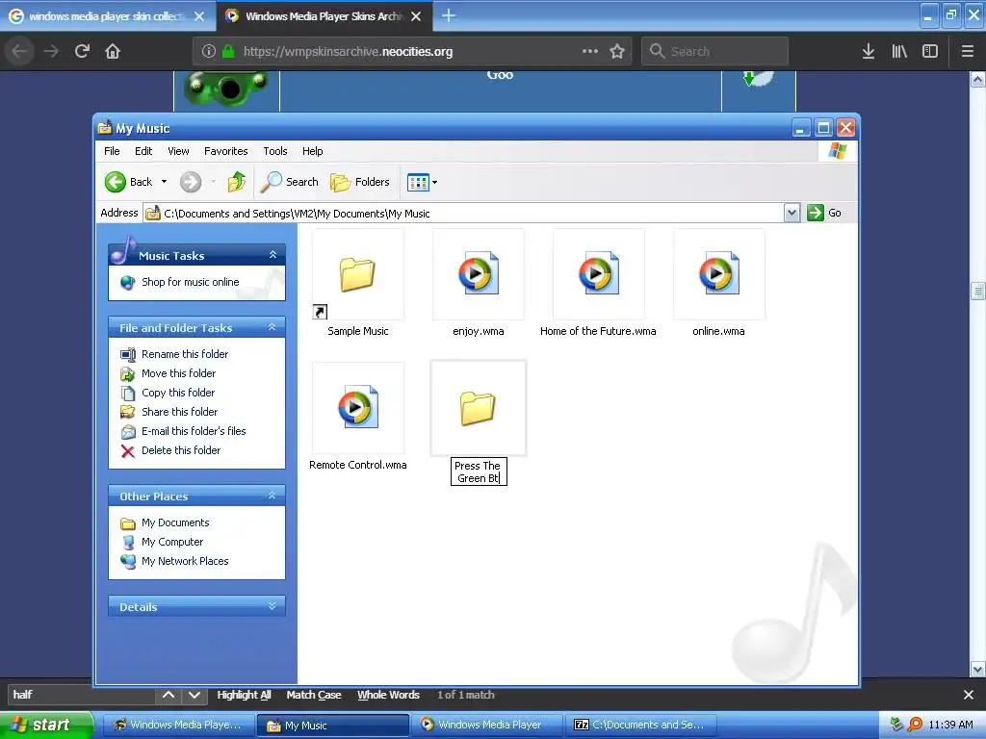Expand the Details panel
Screen dimensions: 986x739
pyautogui.click(x=272, y=606)
